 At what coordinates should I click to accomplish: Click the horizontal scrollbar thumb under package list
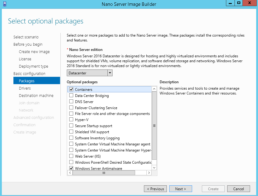104,173
